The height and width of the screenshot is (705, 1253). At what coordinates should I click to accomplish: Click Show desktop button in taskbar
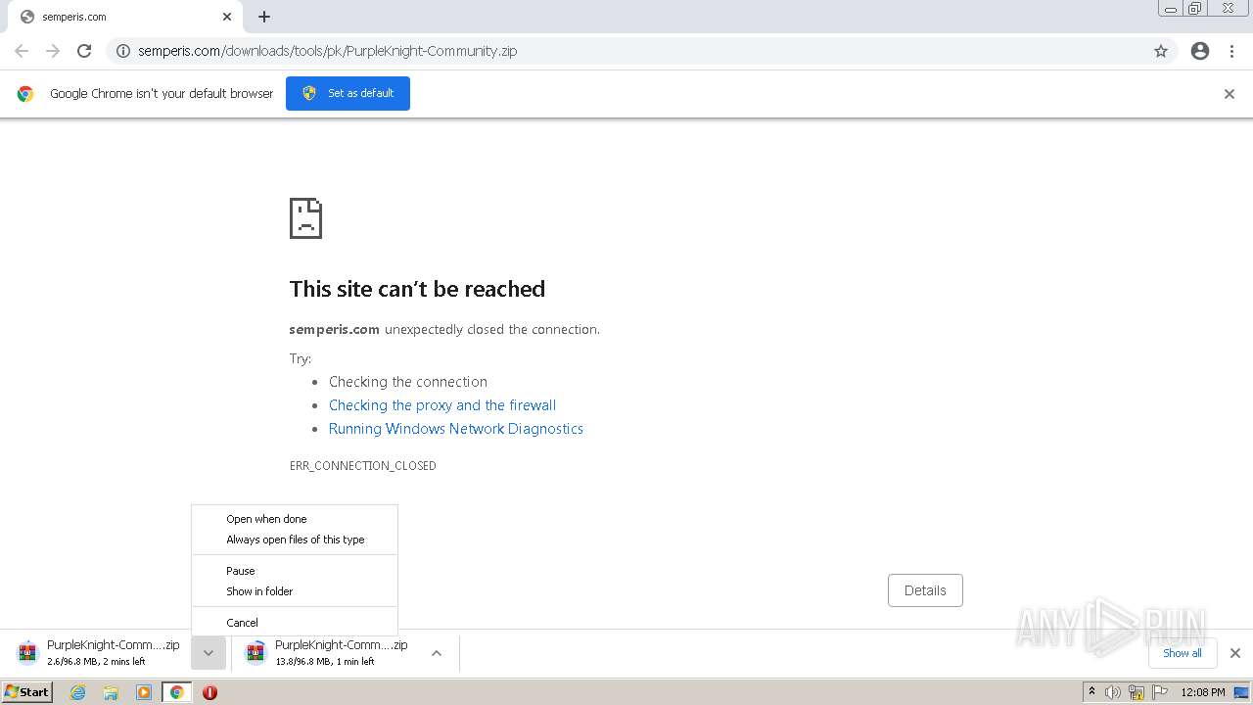1241,692
